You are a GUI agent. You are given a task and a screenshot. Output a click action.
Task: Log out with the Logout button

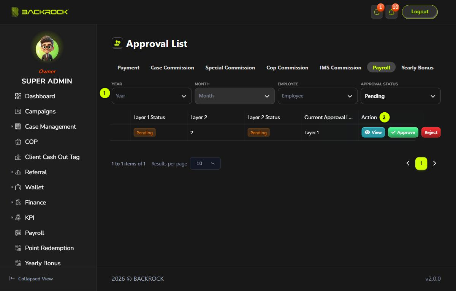tap(420, 12)
